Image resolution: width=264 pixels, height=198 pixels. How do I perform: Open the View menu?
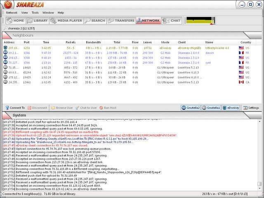[x=25, y=13]
